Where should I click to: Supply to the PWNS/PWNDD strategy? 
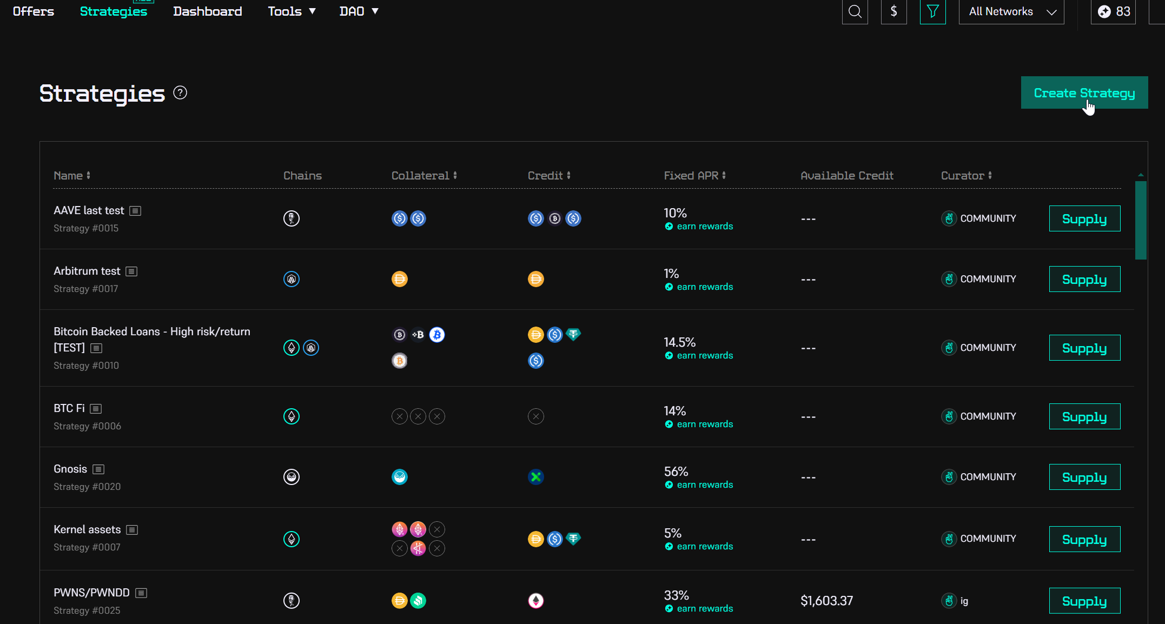coord(1084,601)
